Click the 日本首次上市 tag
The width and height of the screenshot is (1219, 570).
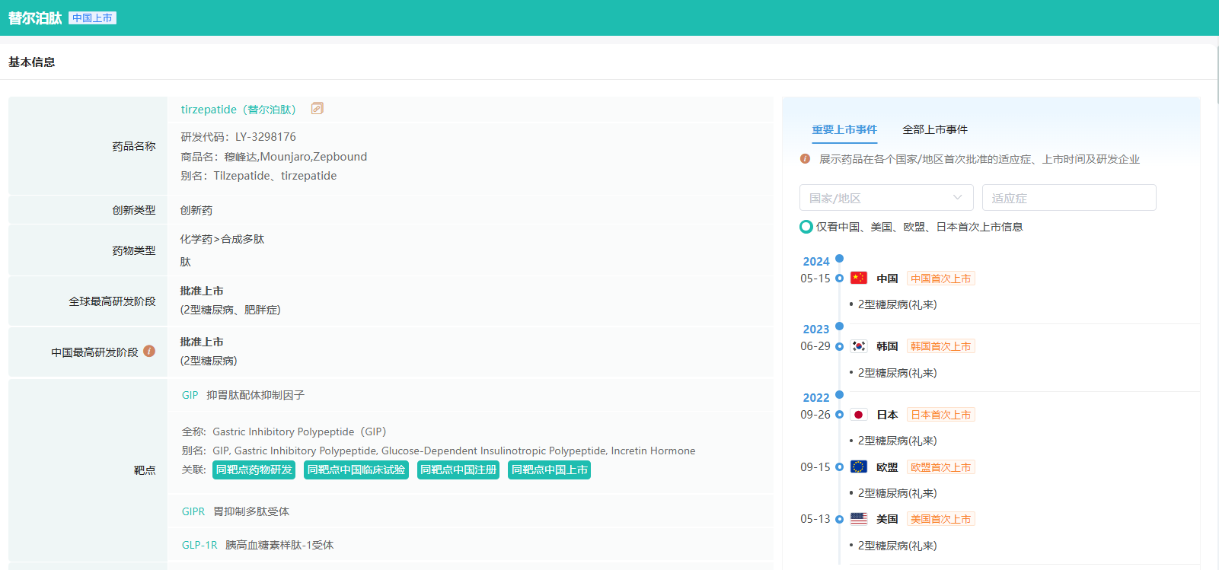pos(941,415)
